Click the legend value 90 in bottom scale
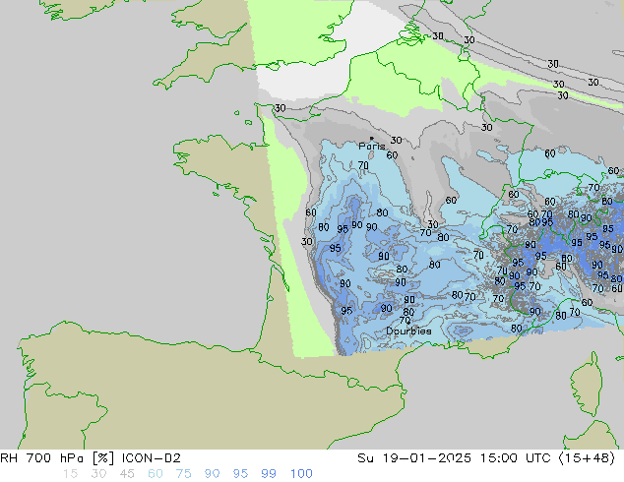This screenshot has width=624, height=482. tap(213, 474)
